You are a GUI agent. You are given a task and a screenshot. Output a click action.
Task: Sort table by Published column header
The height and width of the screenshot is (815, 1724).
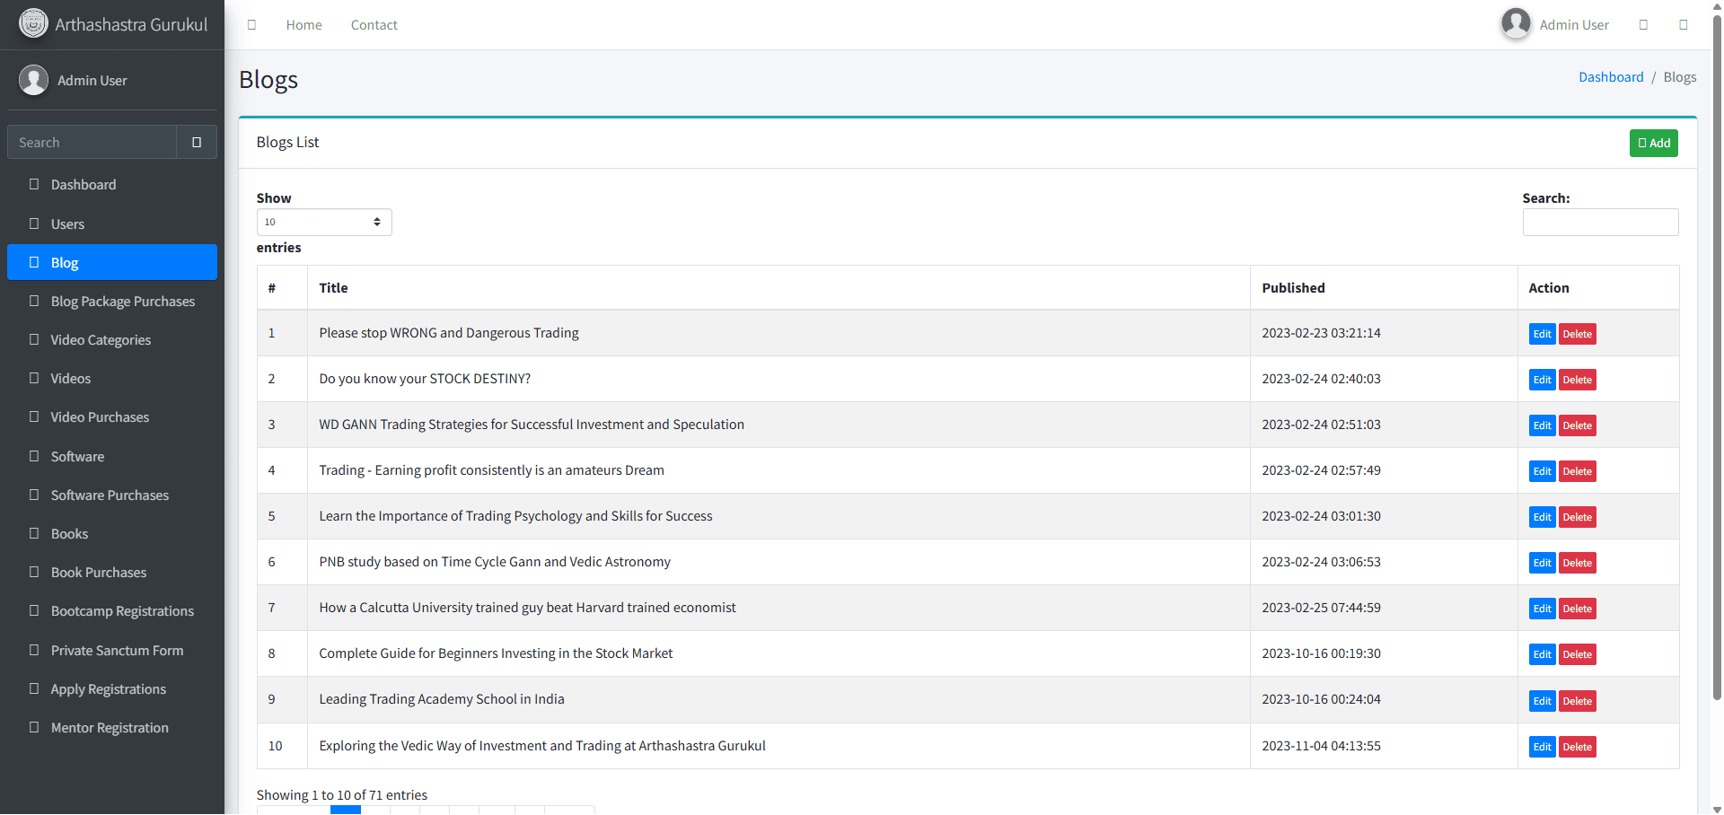coord(1384,288)
